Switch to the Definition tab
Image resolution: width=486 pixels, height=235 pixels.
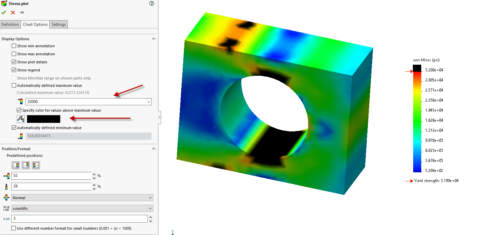pyautogui.click(x=10, y=24)
